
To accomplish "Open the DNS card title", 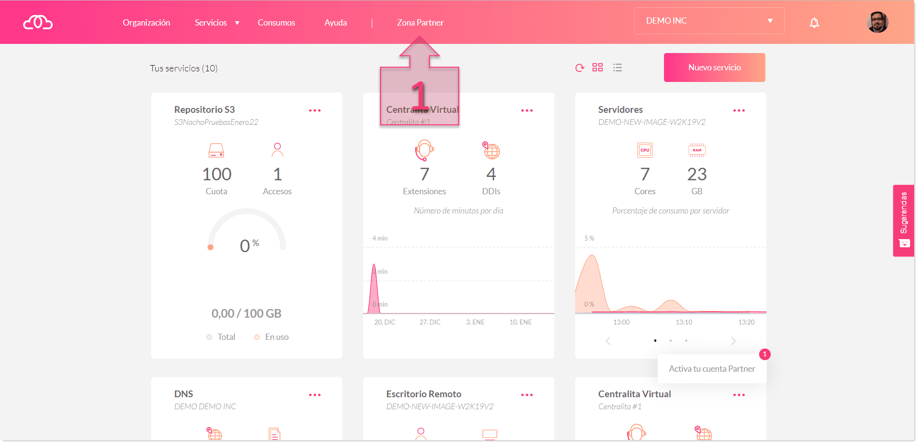I will click(184, 394).
